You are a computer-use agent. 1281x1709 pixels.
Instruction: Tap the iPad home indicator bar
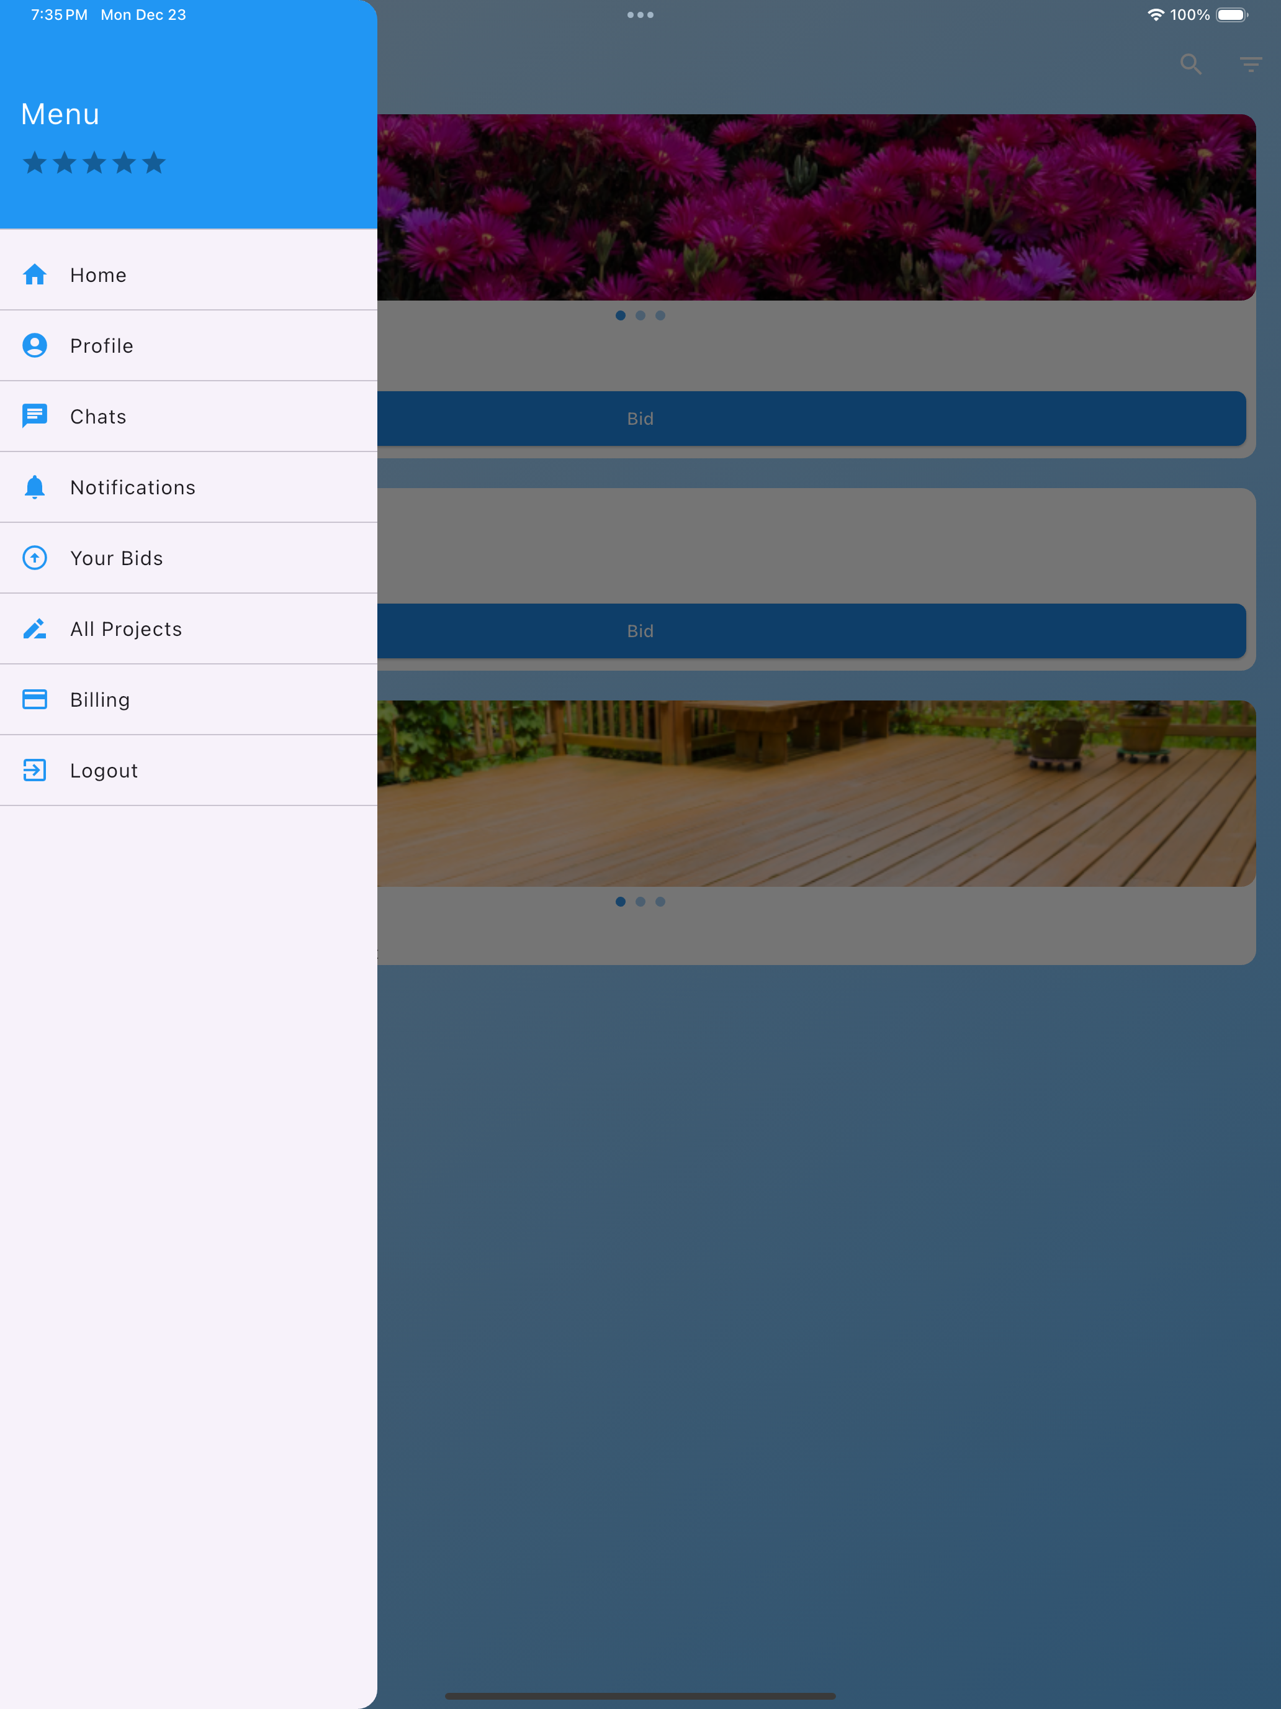point(640,1696)
